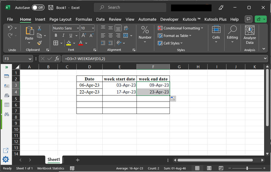This screenshot has width=271, height=172.
Task: Click the formula bar text
Action: [85, 59]
